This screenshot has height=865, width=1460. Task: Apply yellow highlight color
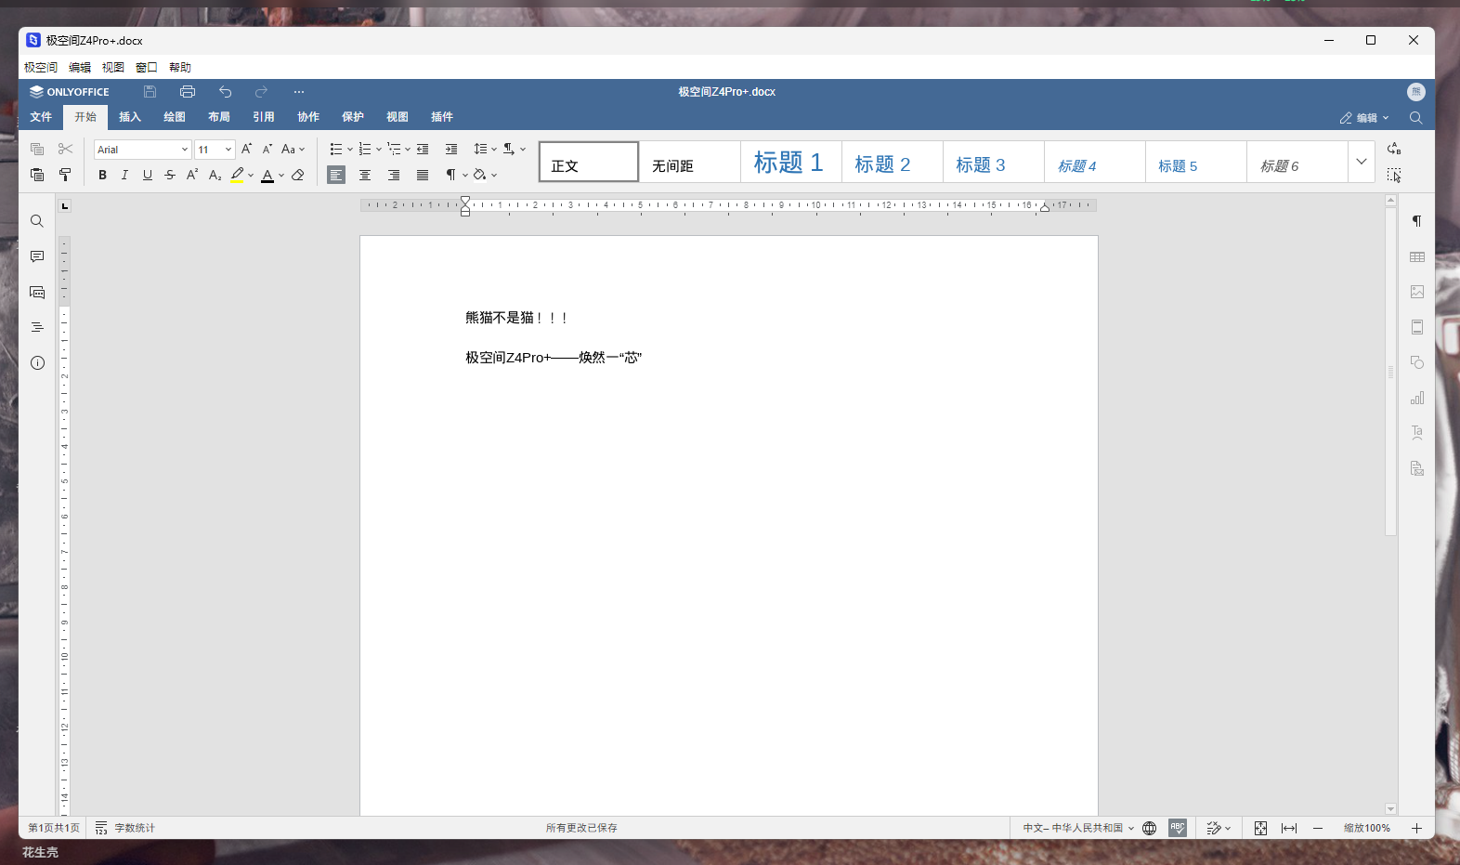238,175
